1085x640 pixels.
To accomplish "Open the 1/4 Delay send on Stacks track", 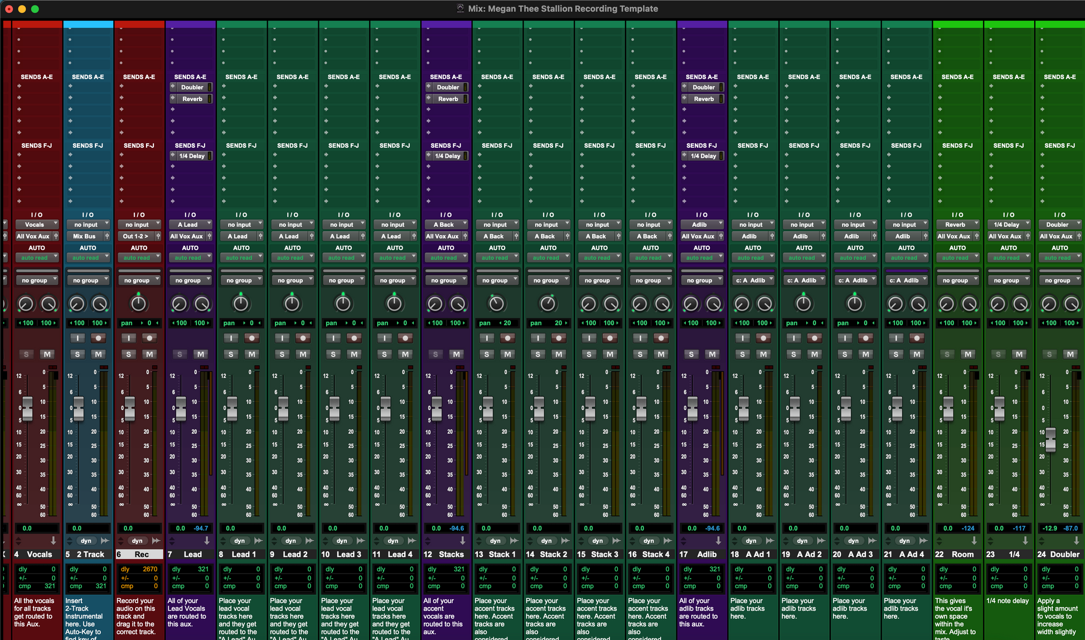I will (x=447, y=156).
